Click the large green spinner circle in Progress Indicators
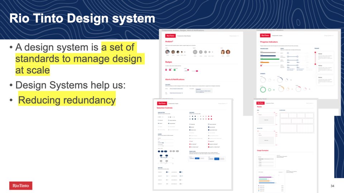 pos(263,89)
